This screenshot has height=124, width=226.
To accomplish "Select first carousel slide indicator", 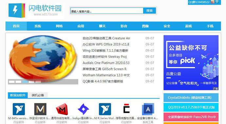I will [12, 82].
